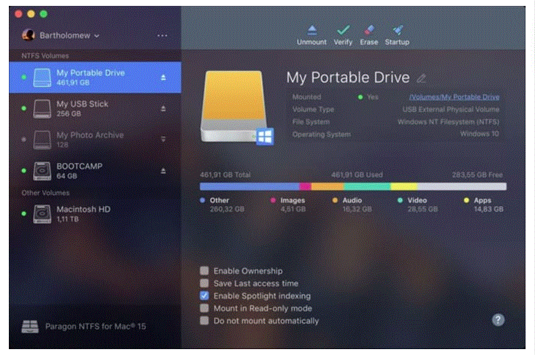Eject My USB Stick volume

tap(163, 109)
